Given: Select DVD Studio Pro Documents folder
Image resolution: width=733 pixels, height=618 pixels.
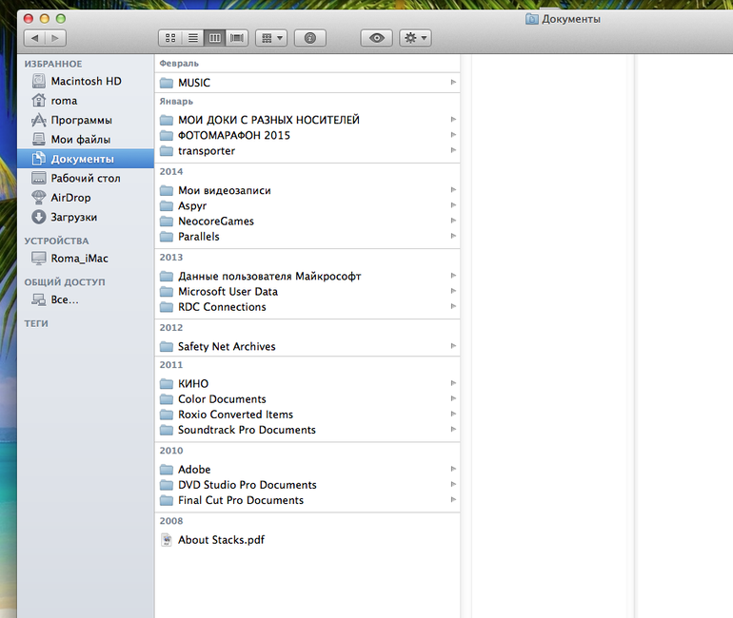Looking at the screenshot, I should coord(307,485).
